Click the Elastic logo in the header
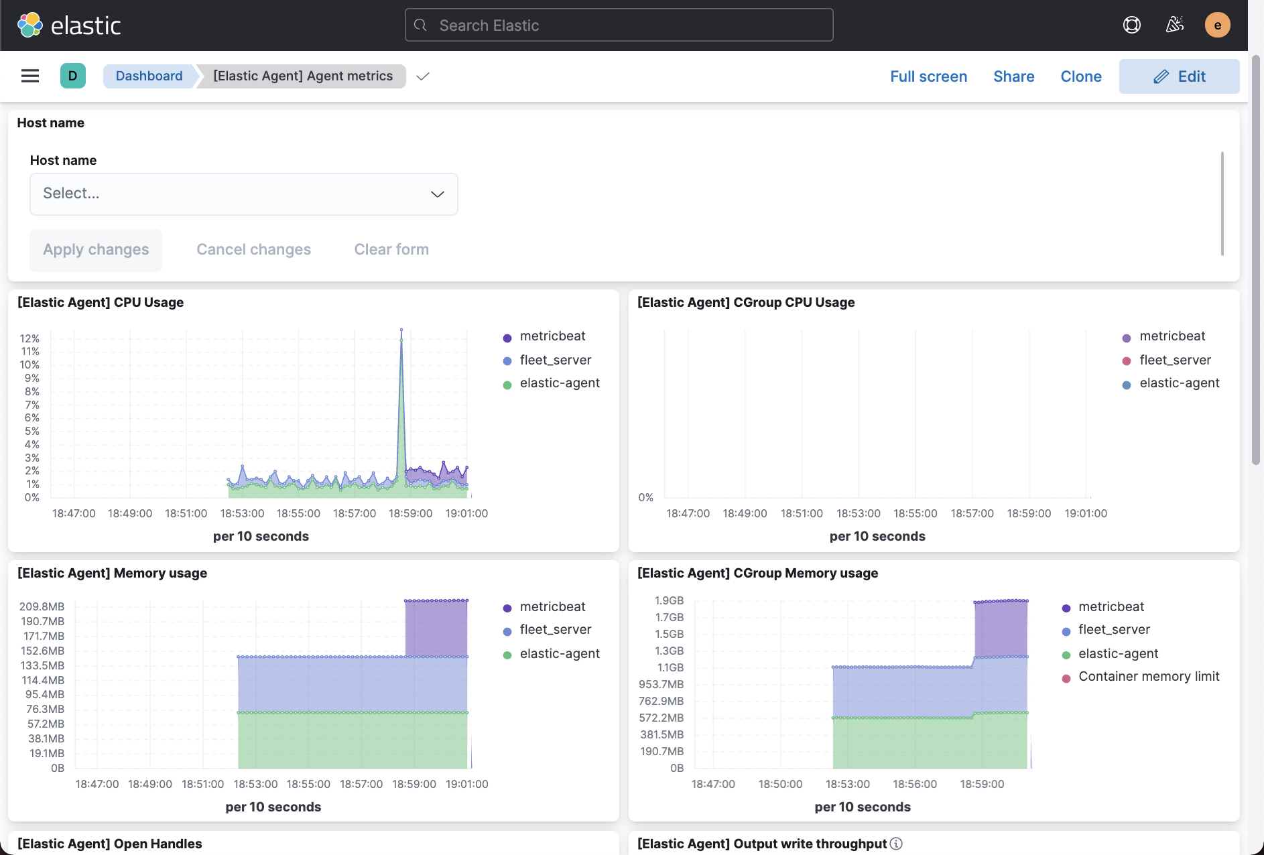The image size is (1264, 855). coord(69,25)
